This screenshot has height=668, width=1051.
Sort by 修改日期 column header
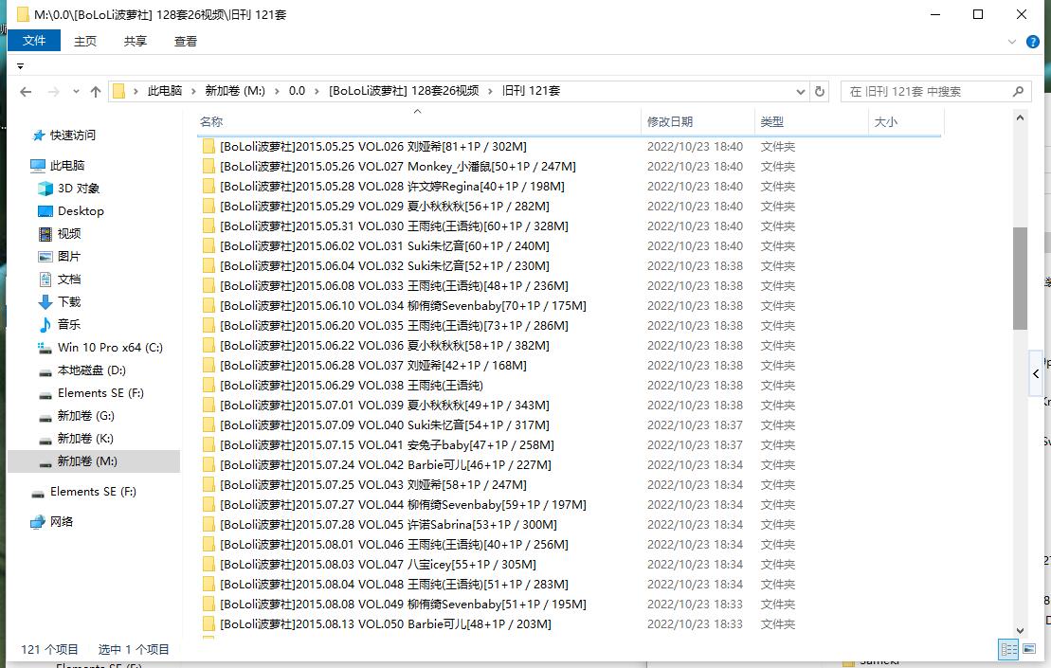coord(698,122)
